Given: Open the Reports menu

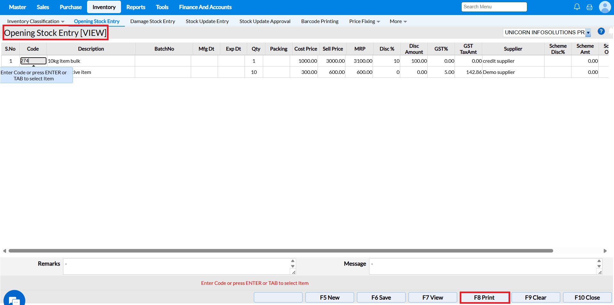Looking at the screenshot, I should pos(136,7).
